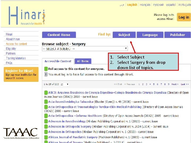Click the Next > pagination link
Screen dimensions: 191x143
tap(175, 84)
